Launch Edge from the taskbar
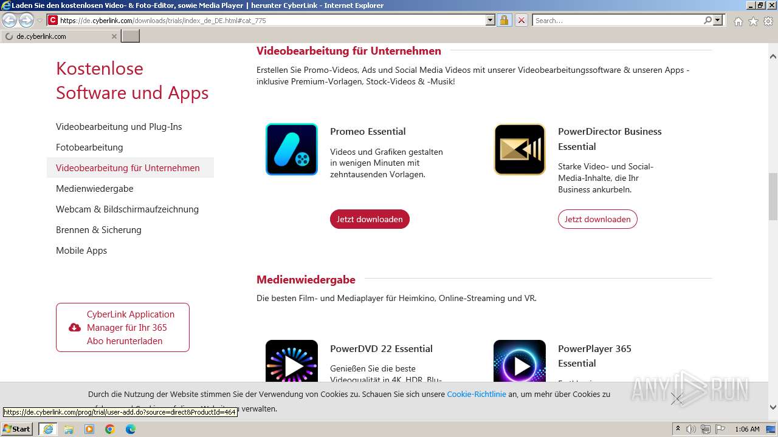The width and height of the screenshot is (778, 437). pos(131,429)
